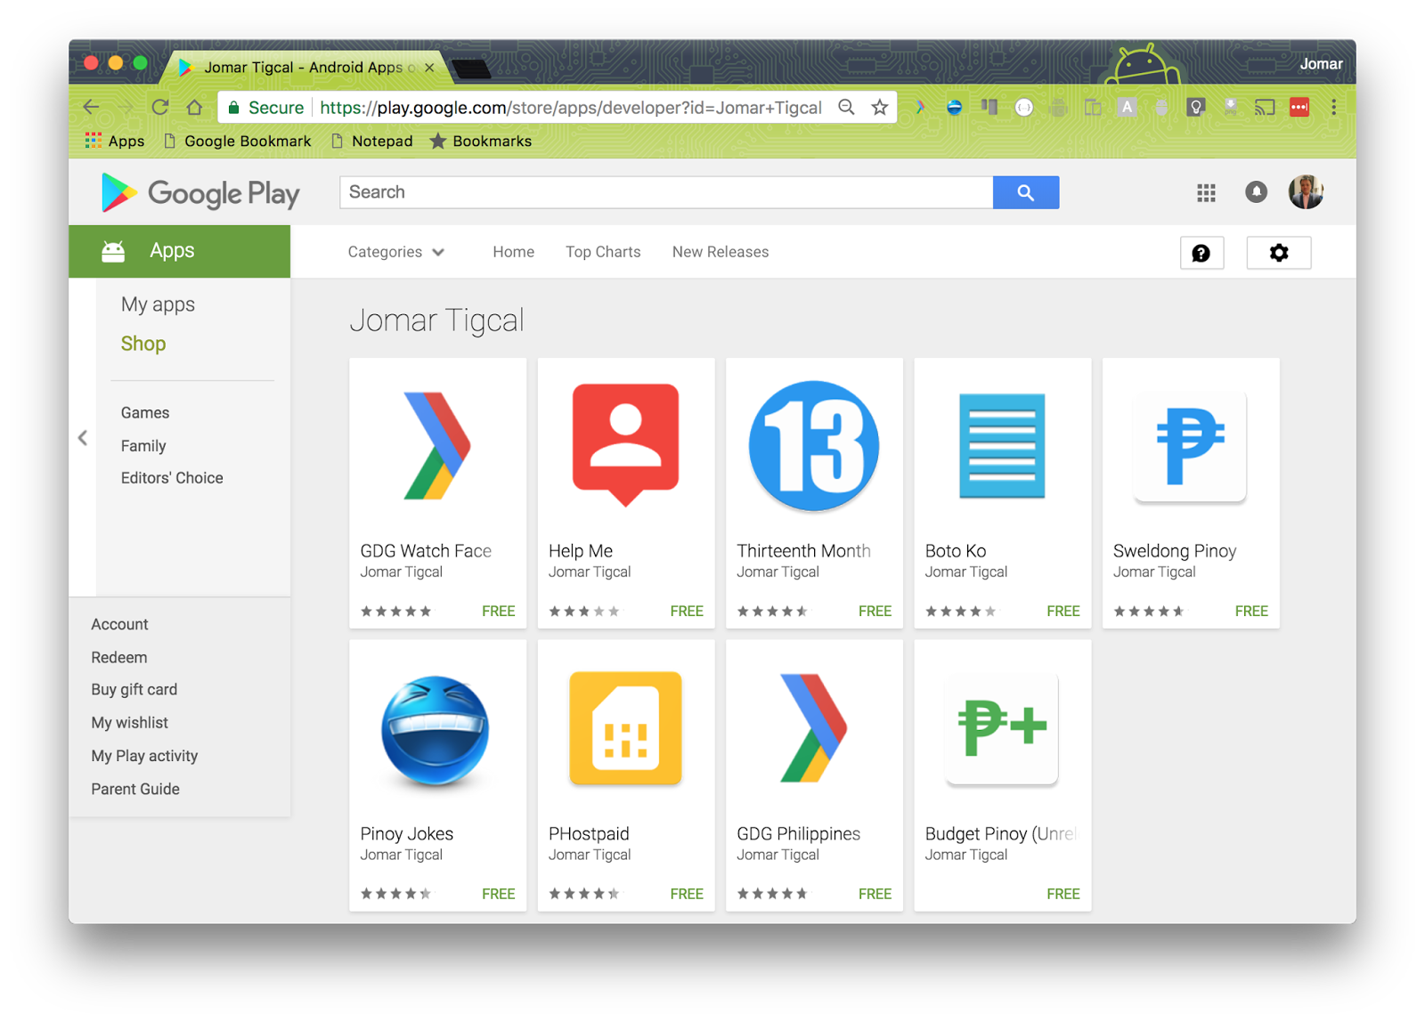Open the Google apps grid icon
Screen dimensions: 1425x1022
pos(1206,192)
